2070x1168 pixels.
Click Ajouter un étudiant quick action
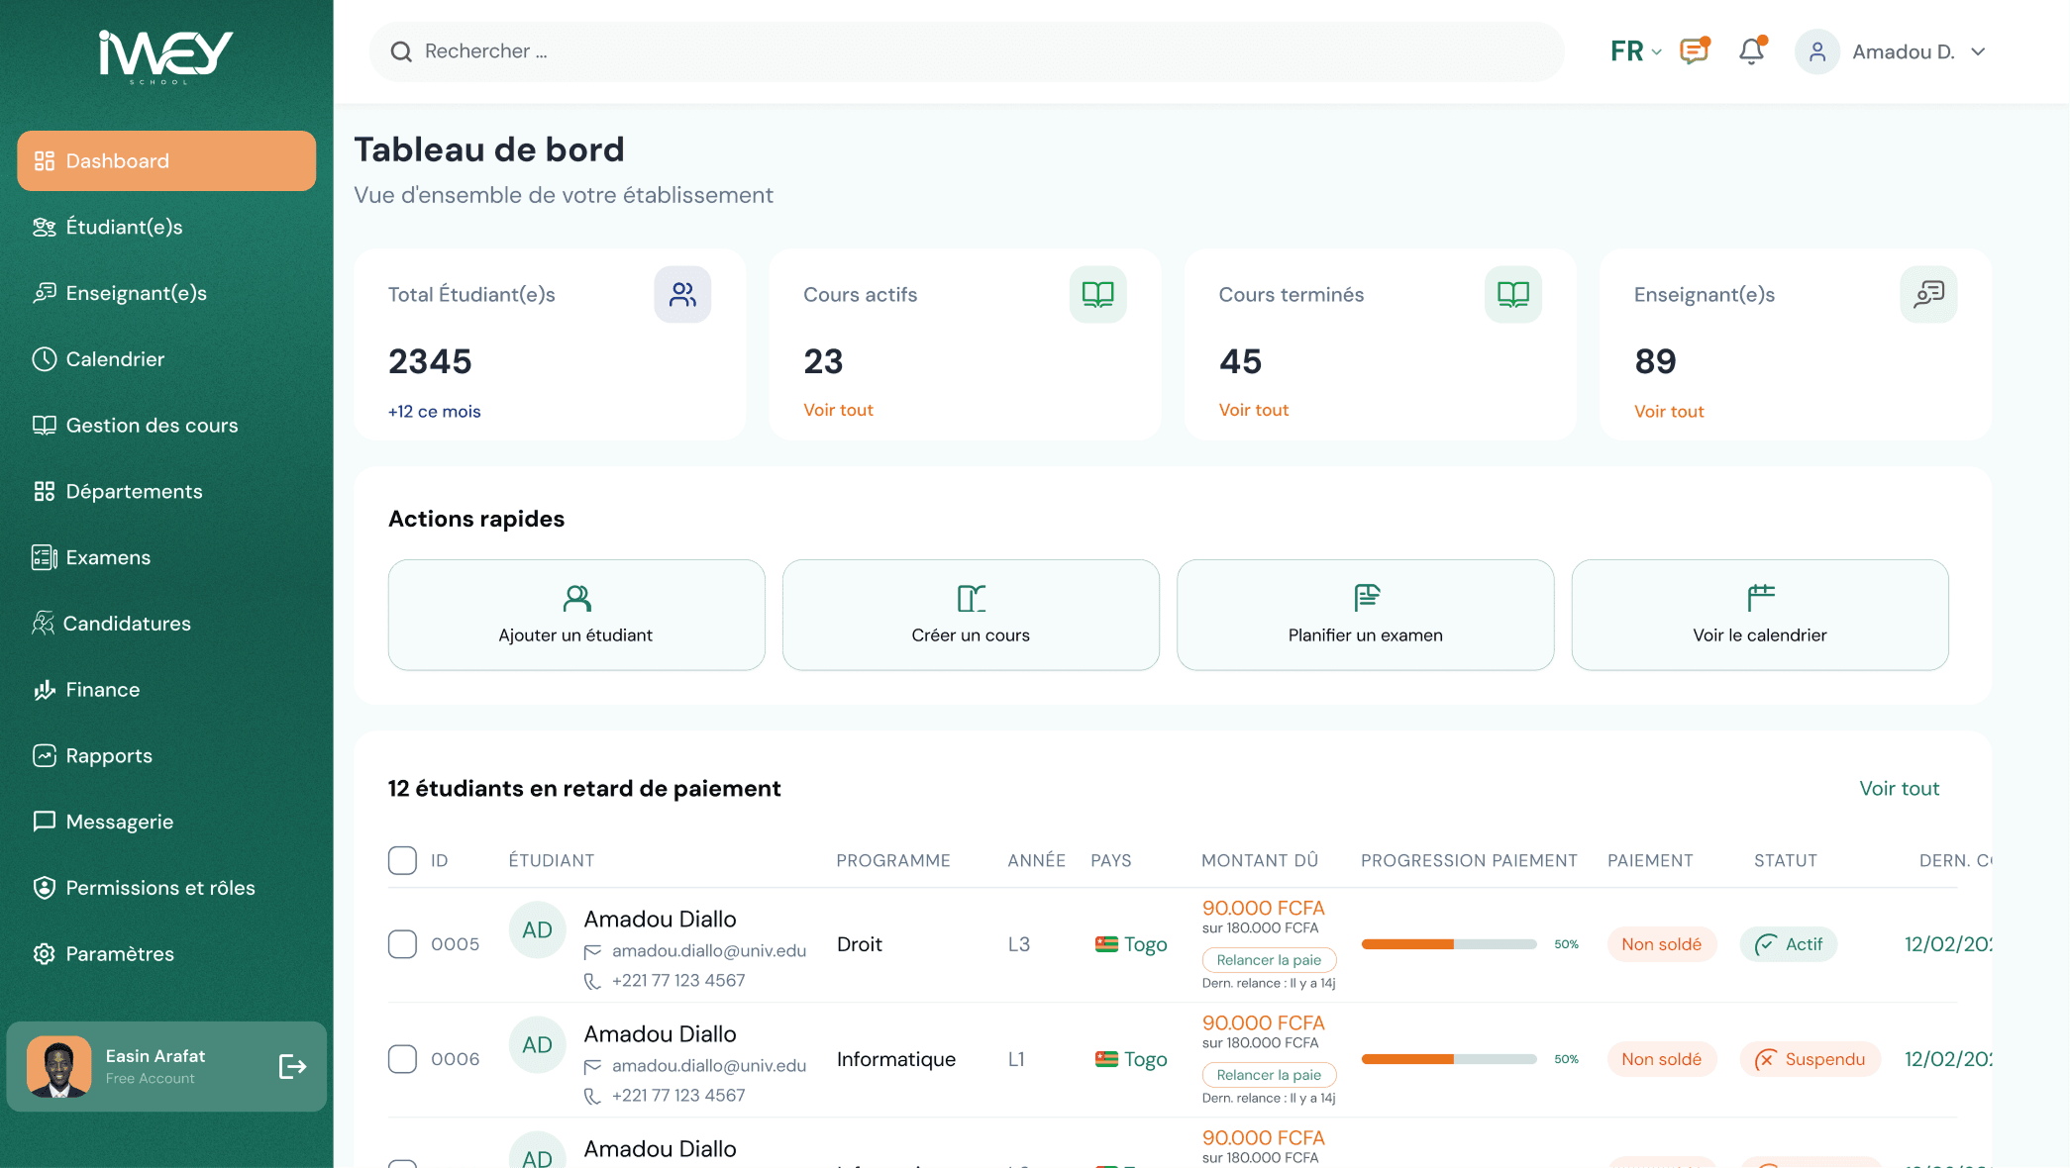click(576, 615)
